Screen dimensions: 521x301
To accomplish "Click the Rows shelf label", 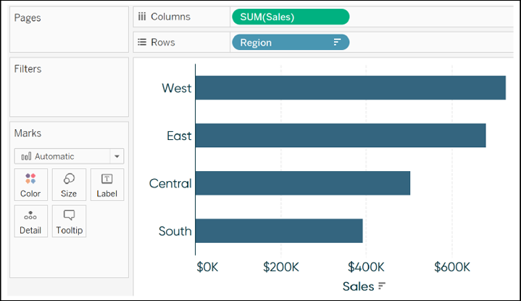I will pos(163,42).
